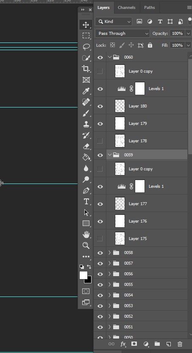192x353 pixels.
Task: Switch to the Paths tab
Action: pos(149,7)
